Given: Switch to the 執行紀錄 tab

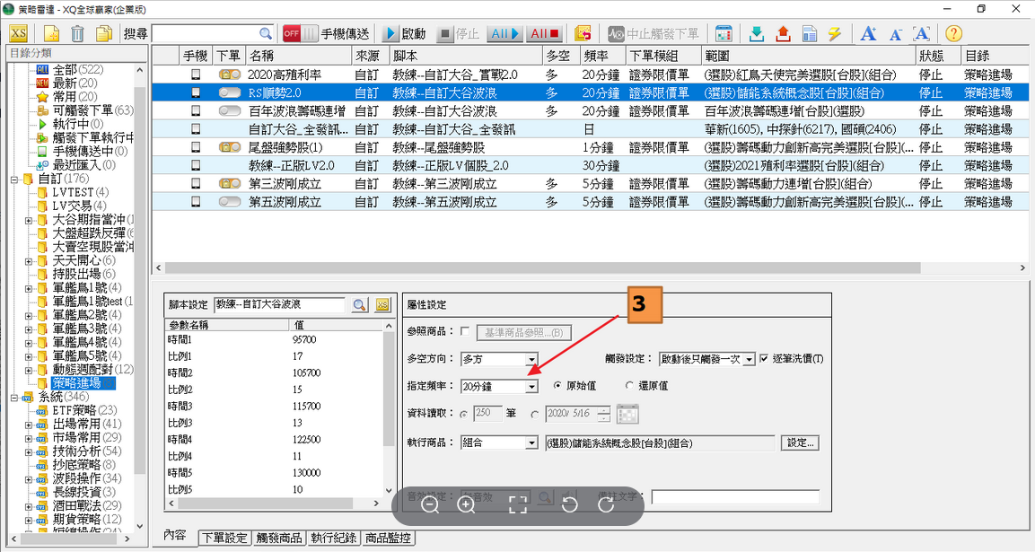Looking at the screenshot, I should pyautogui.click(x=333, y=539).
